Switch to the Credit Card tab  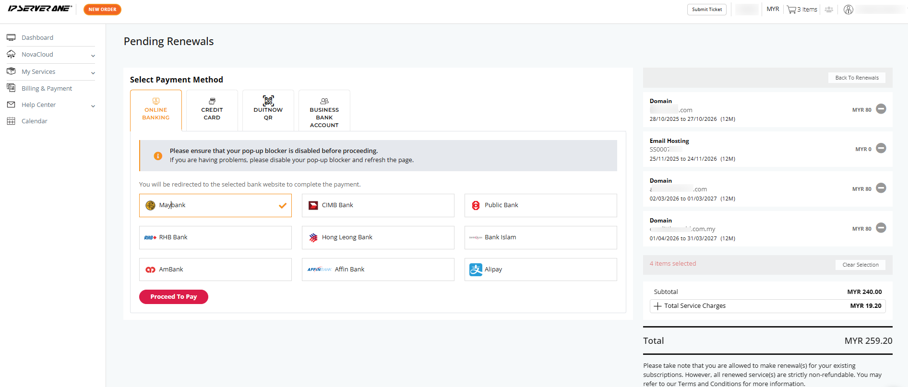tap(212, 110)
